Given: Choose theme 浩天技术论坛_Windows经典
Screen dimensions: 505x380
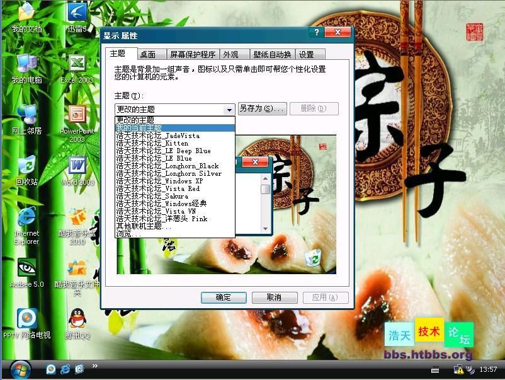Looking at the screenshot, I should click(x=175, y=204).
